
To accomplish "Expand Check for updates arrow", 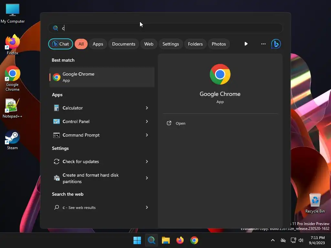I will (147, 161).
